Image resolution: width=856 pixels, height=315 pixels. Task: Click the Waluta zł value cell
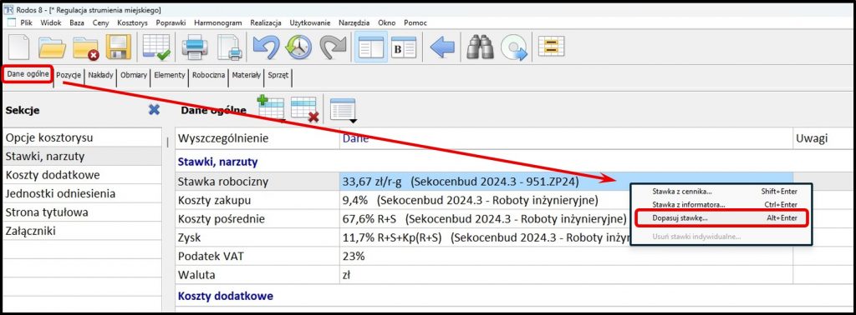[566, 275]
